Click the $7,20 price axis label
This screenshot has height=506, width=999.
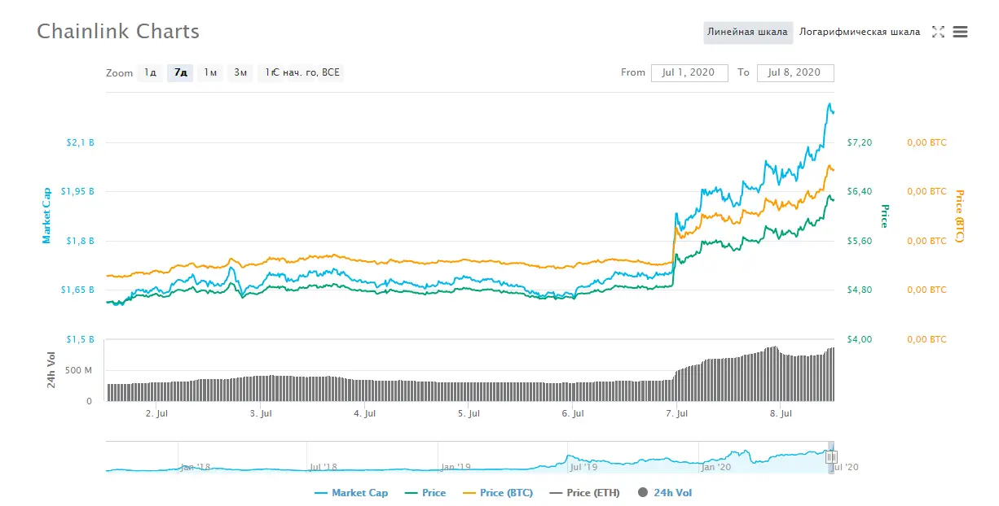(860, 142)
